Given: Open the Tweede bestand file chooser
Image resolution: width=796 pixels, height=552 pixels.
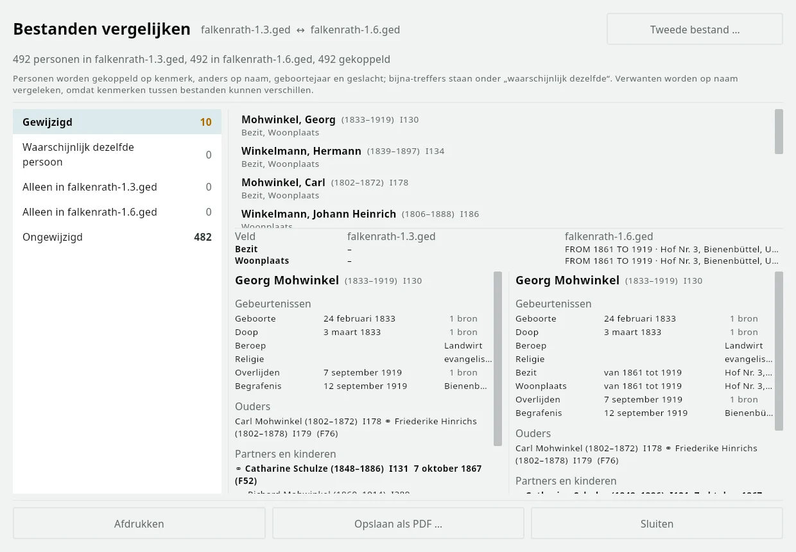Looking at the screenshot, I should click(695, 30).
